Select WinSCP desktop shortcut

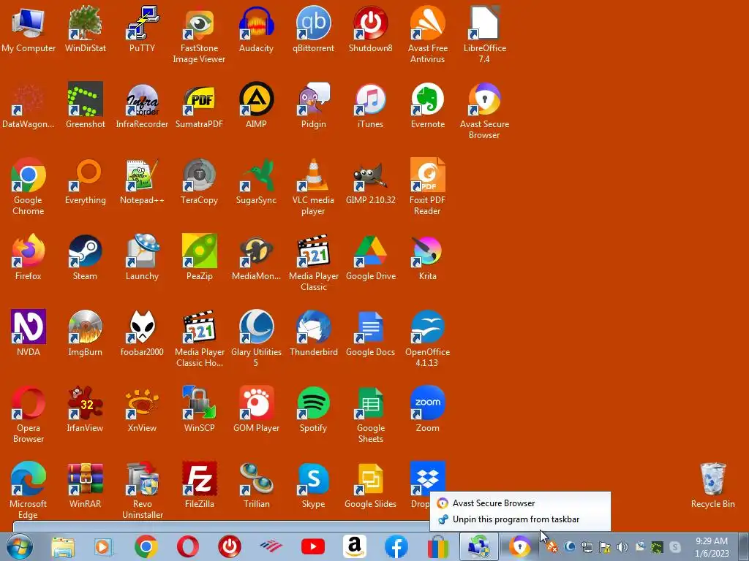pyautogui.click(x=199, y=409)
